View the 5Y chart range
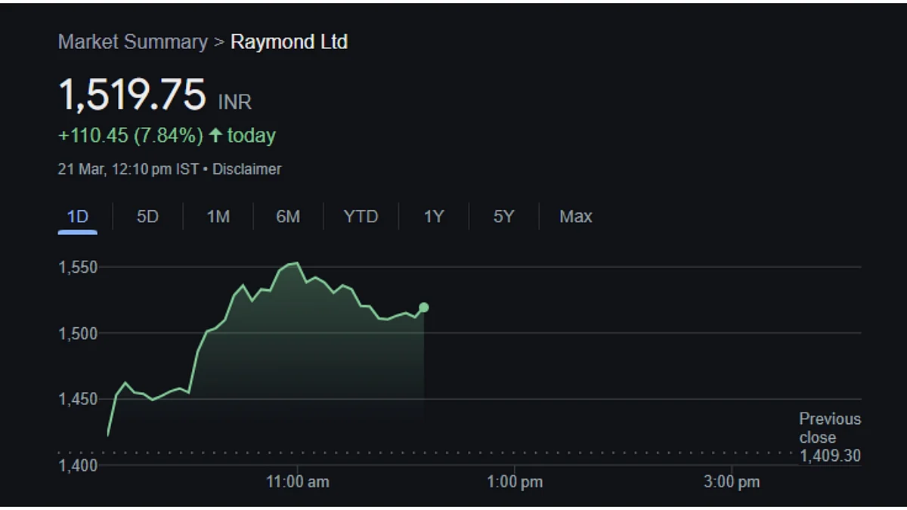Image resolution: width=907 pixels, height=510 pixels. point(503,217)
